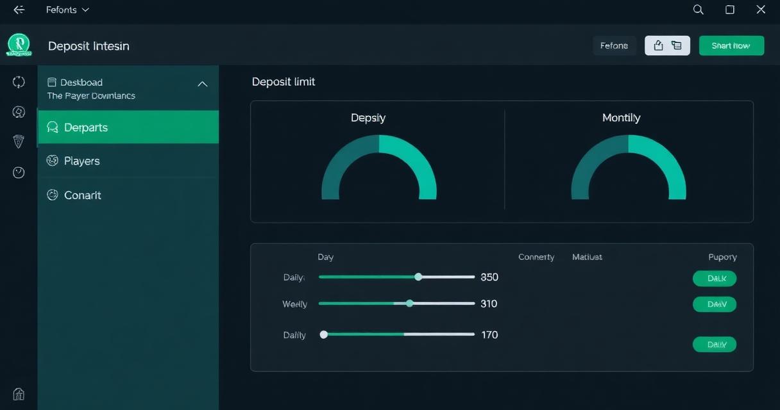
Task: Open the face profile icon in left rail
Action: (19, 111)
